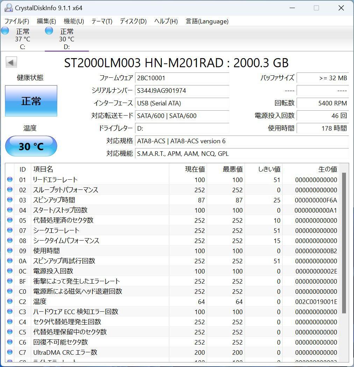Click the 30 °C temperature button

point(31,146)
